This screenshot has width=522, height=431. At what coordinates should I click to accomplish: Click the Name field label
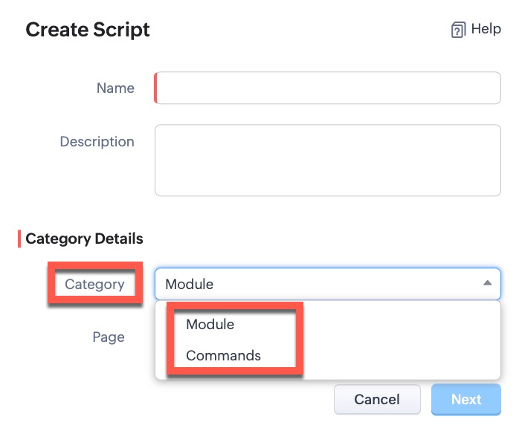point(115,88)
